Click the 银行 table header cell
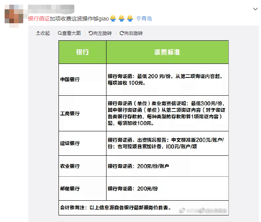The height and width of the screenshot is (222, 261). [x=82, y=52]
